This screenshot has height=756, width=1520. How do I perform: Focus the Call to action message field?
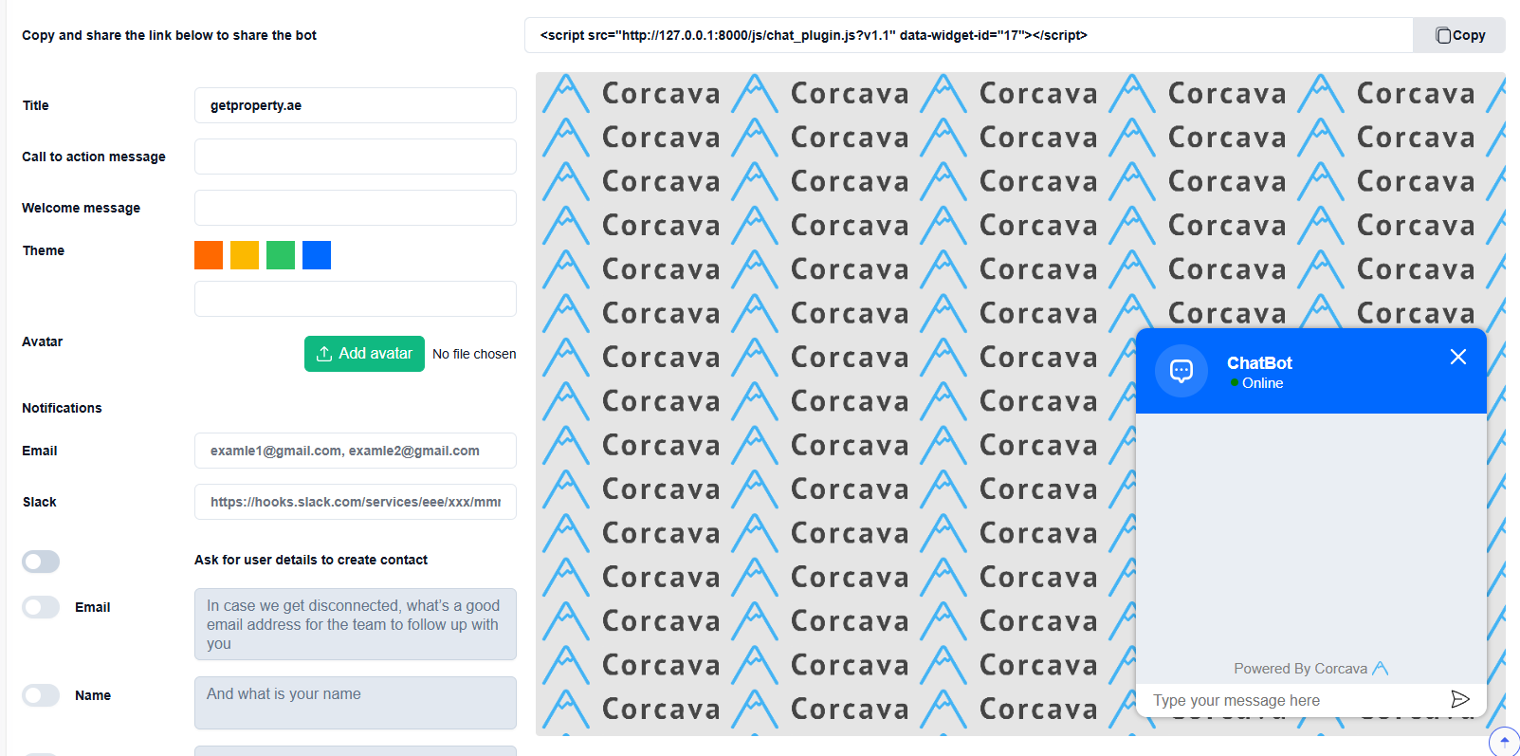pos(356,157)
